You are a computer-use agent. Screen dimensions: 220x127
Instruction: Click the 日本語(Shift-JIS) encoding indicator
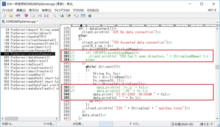click(182, 124)
